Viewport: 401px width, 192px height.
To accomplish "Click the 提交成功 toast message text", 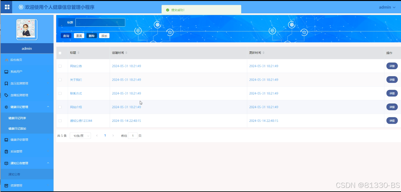I will [x=178, y=10].
